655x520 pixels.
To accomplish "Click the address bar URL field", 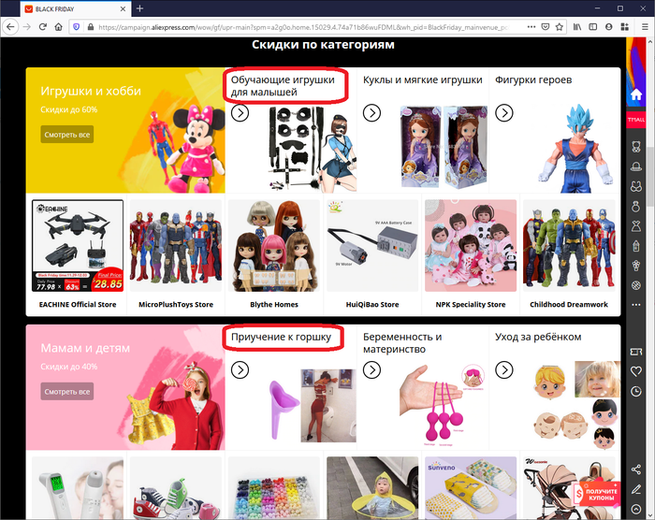I will 309,27.
